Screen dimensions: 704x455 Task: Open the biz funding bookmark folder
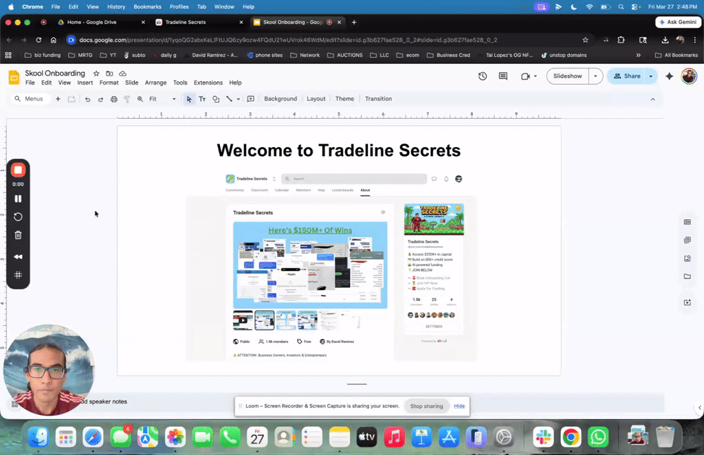pos(43,55)
